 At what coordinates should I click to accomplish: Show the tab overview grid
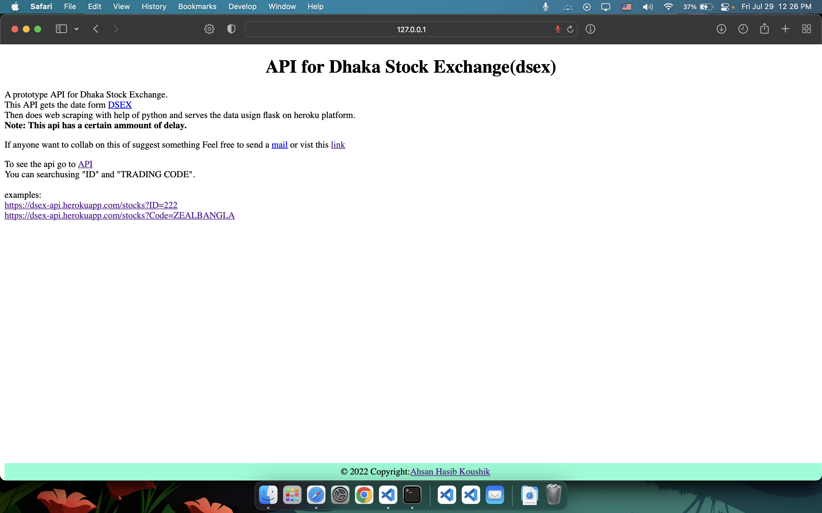pyautogui.click(x=806, y=29)
